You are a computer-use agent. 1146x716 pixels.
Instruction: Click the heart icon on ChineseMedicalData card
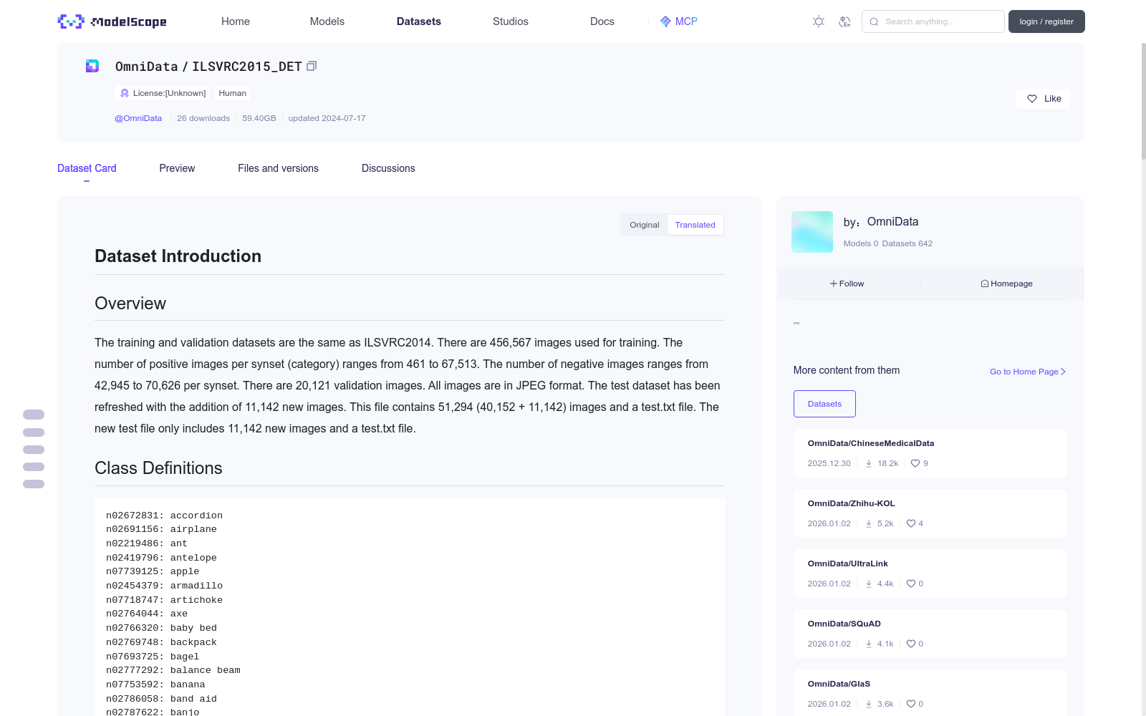915,463
